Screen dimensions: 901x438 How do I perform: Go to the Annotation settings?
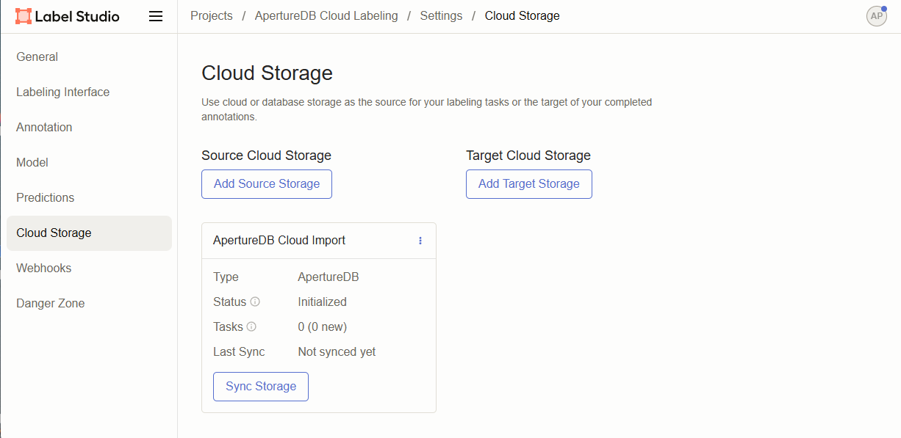89,128
